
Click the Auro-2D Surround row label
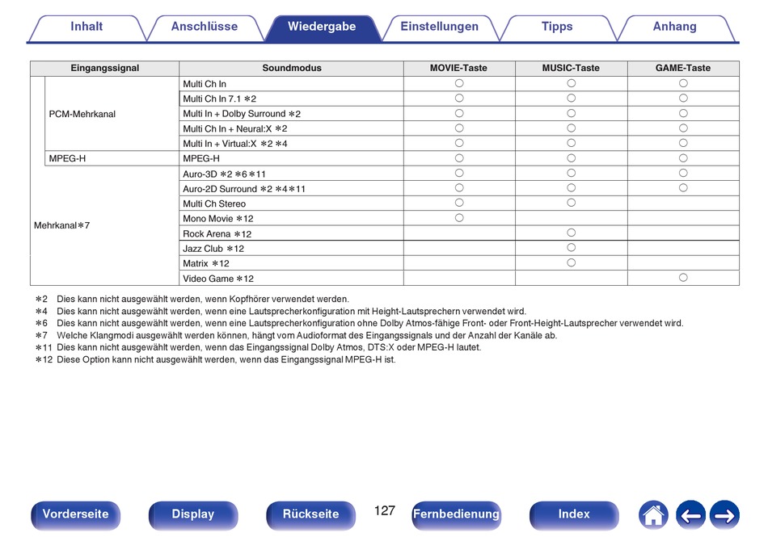244,189
